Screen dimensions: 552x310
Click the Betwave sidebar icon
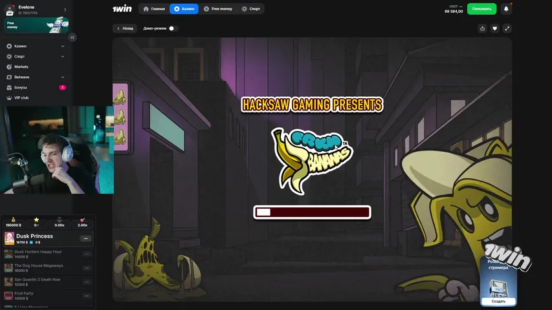9,77
